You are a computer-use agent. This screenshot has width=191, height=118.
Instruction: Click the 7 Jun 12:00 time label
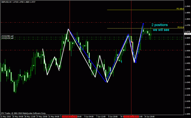pyautogui.click(x=101, y=117)
